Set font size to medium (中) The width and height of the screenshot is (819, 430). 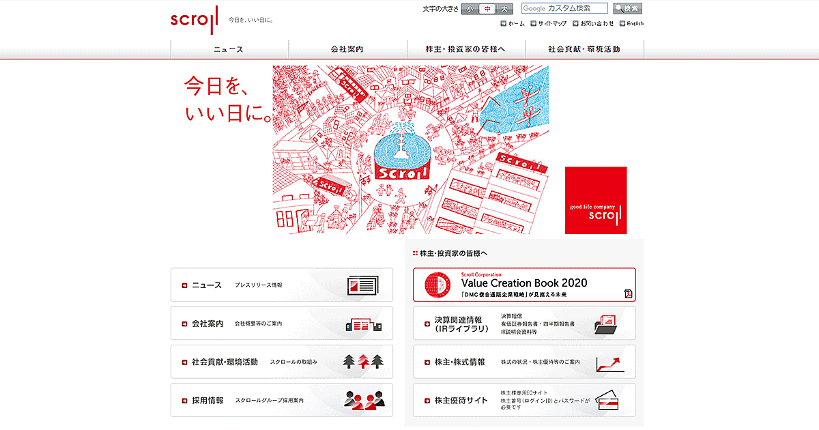[x=487, y=9]
